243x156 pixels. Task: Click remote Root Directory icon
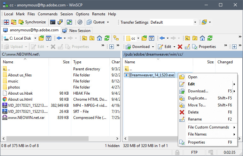coord(195,38)
